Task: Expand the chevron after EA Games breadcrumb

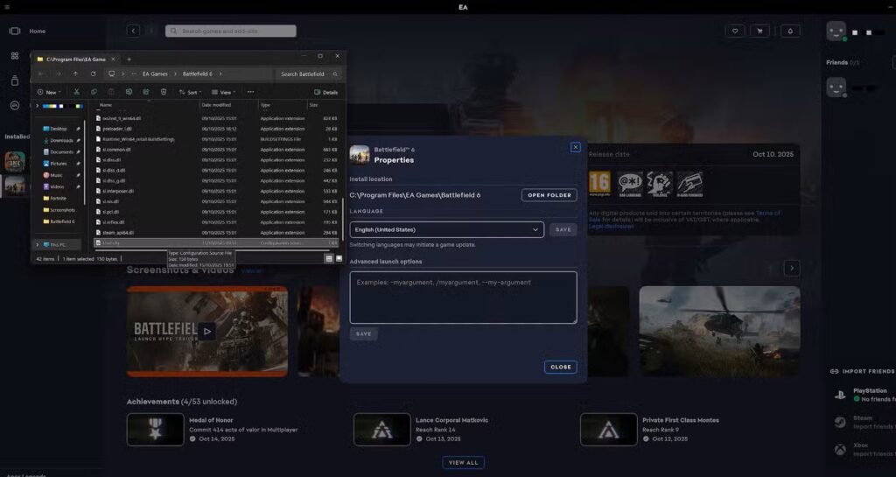Action: (x=175, y=74)
